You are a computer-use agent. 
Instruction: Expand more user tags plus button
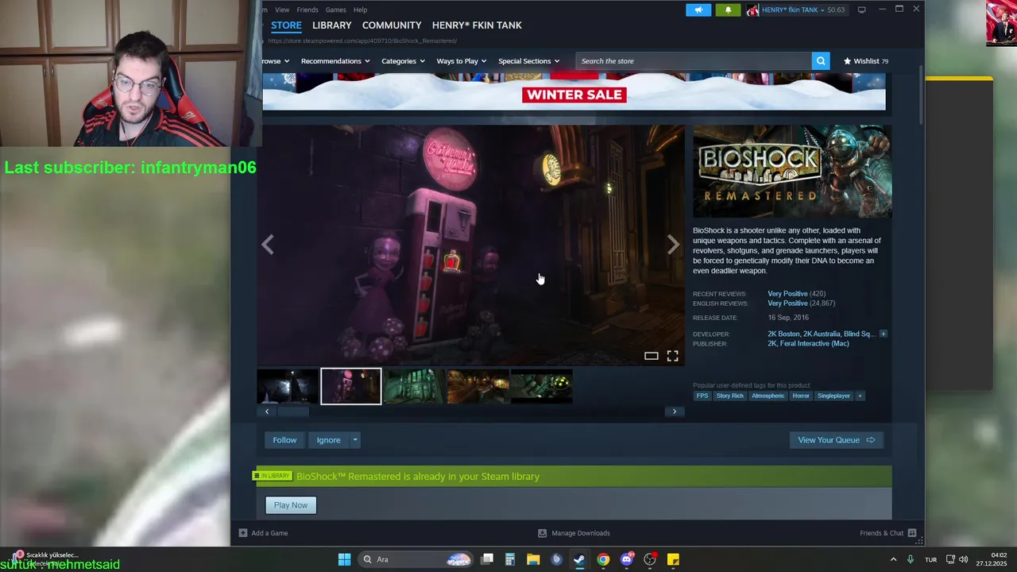(859, 396)
